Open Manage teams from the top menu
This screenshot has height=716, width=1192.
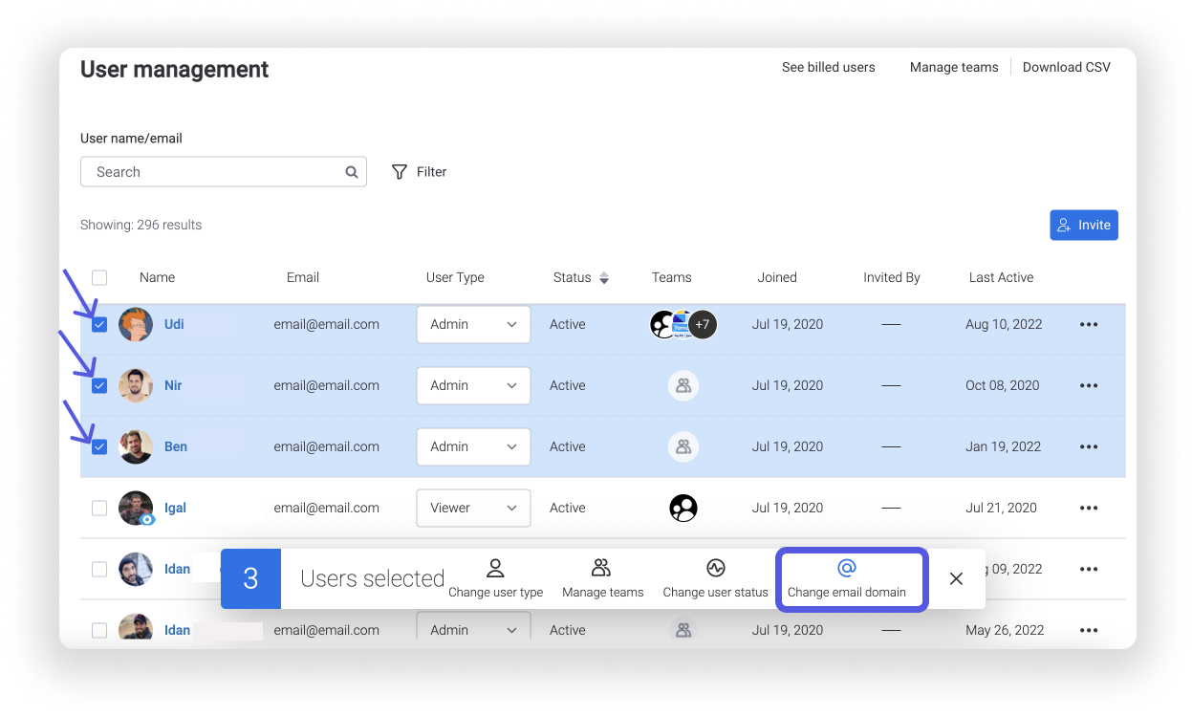tap(953, 67)
